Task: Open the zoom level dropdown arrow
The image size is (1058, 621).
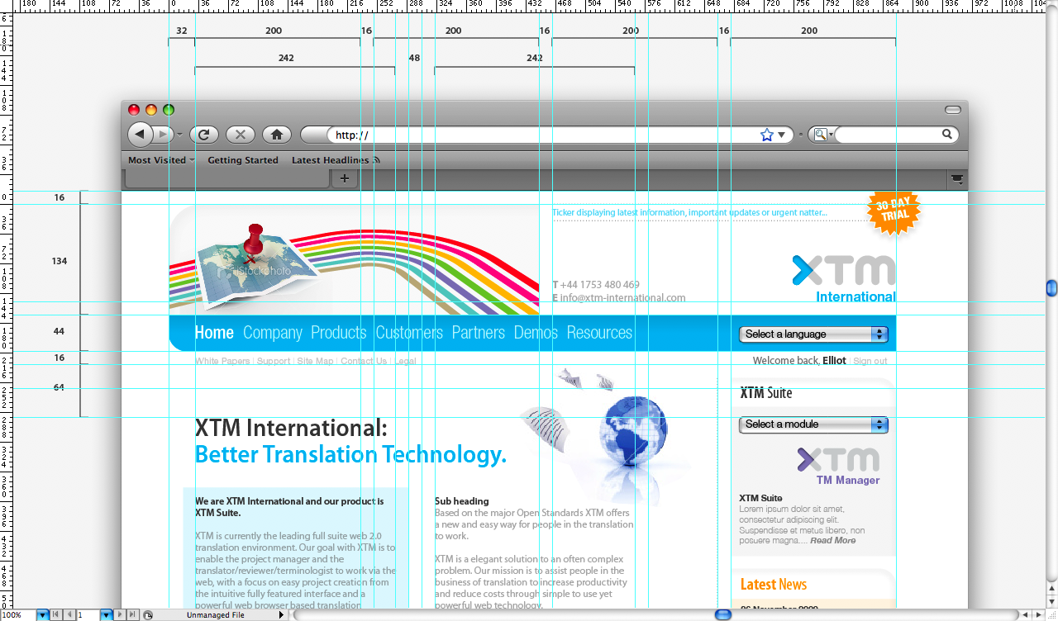Action: 42,615
